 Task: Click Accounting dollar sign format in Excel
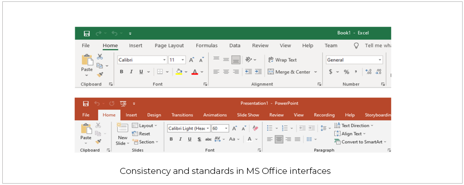coord(331,72)
